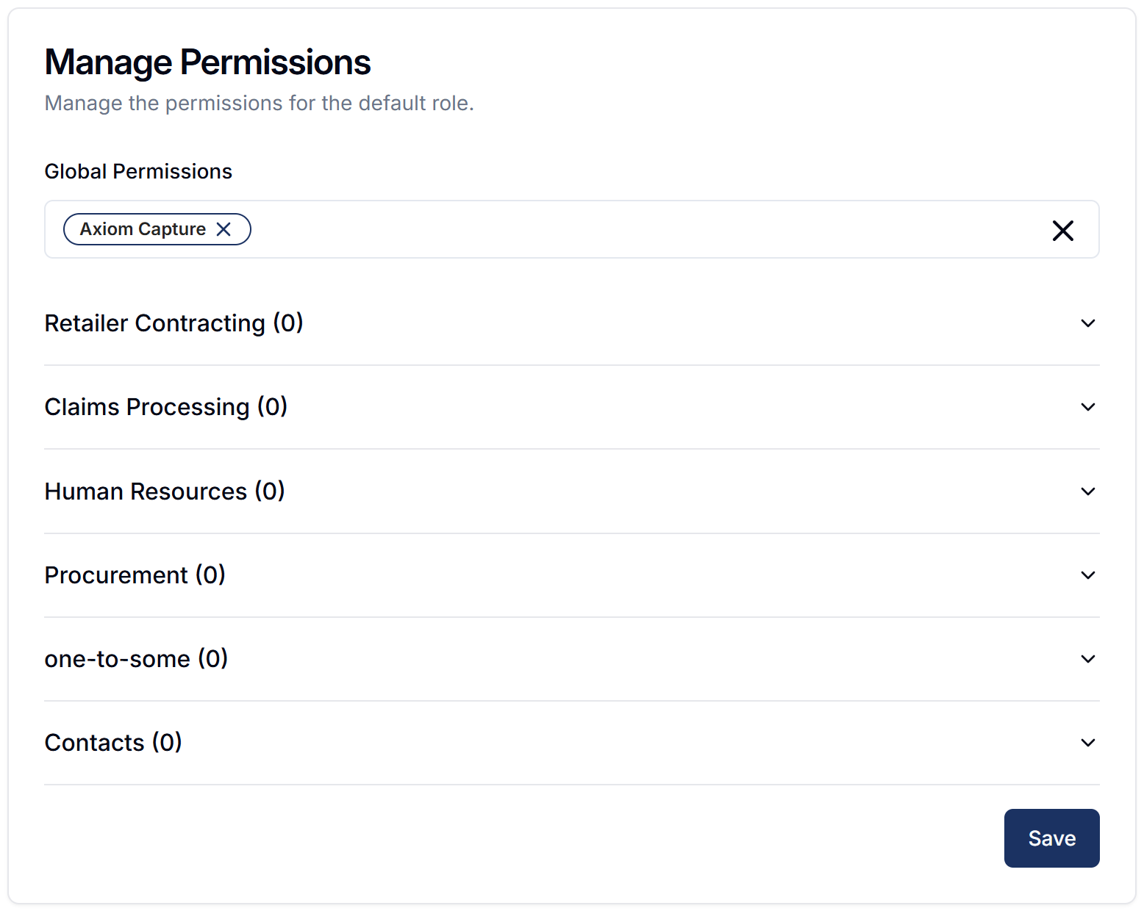Select the Axiom Capture chip label
The width and height of the screenshot is (1144, 911).
click(143, 229)
